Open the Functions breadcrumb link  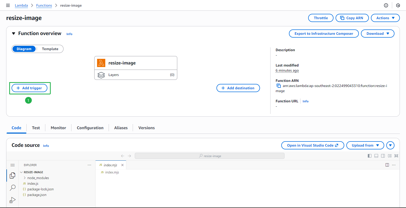[44, 5]
